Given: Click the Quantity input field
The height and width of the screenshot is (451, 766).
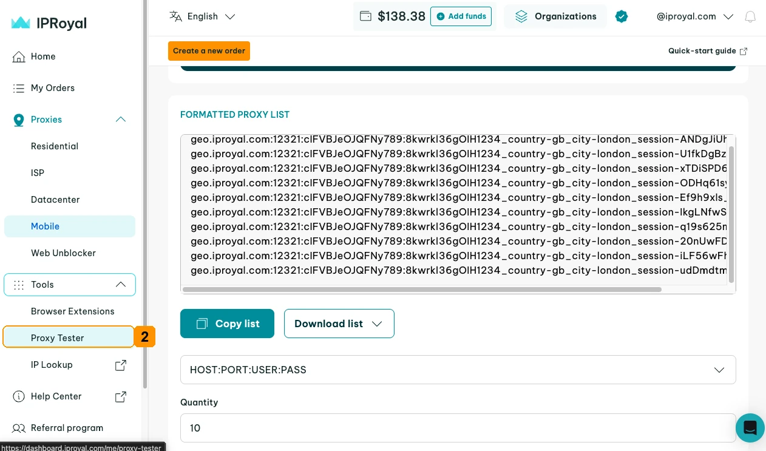Looking at the screenshot, I should [x=458, y=428].
